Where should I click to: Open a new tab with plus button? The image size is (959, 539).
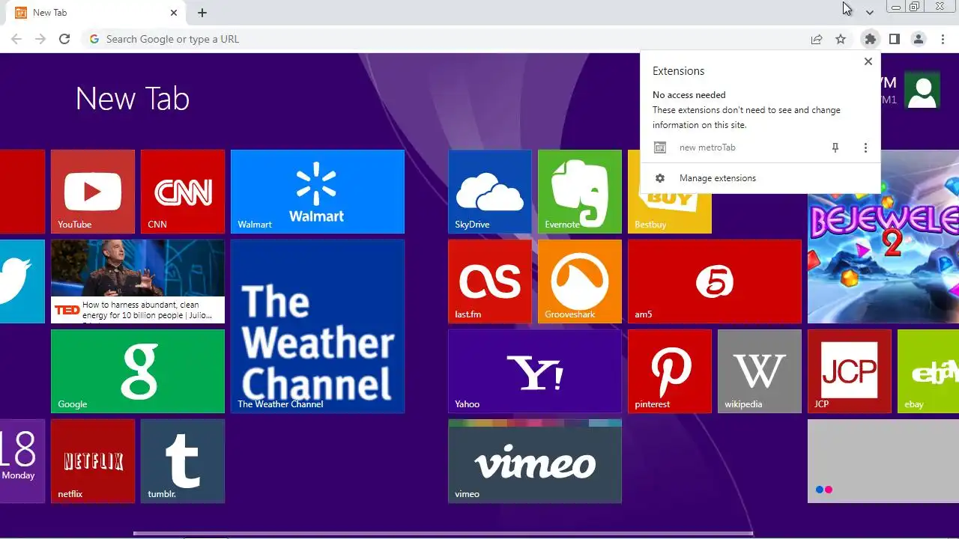click(x=202, y=13)
